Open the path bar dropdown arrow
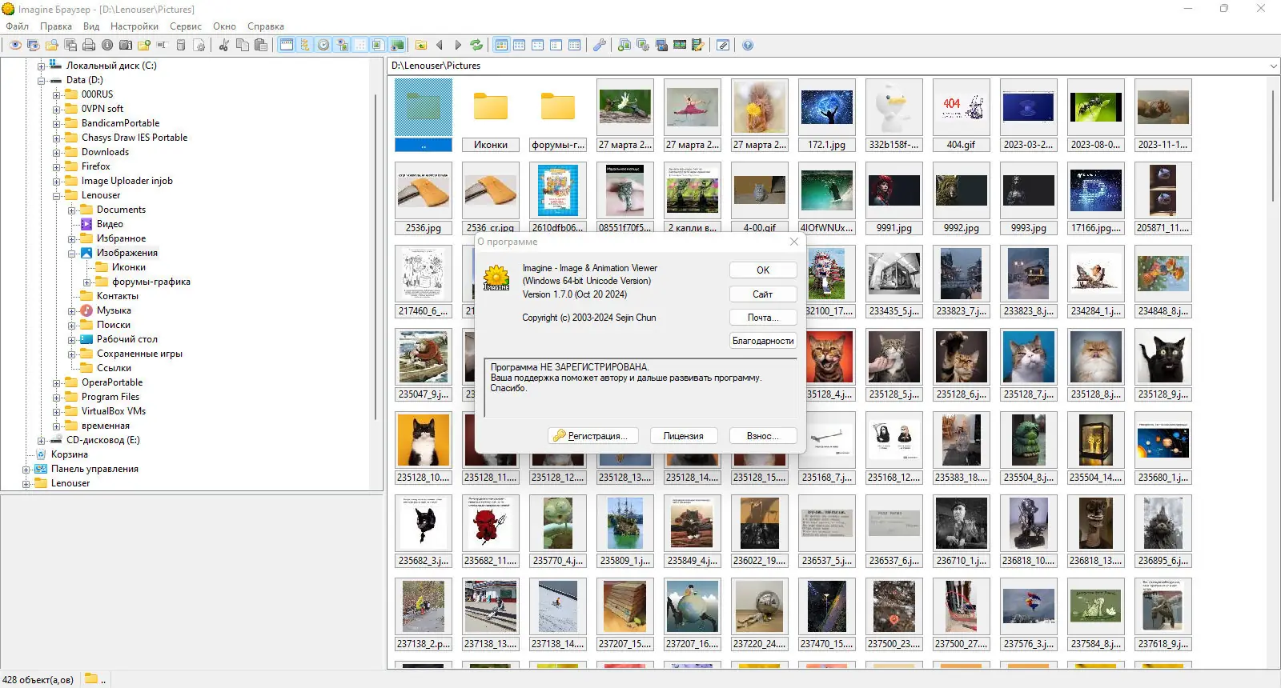Screen dimensions: 1281x688 point(1273,66)
